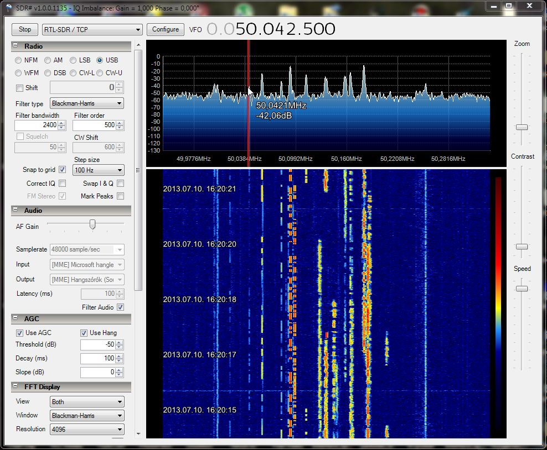Enable the Mark Peaks checkbox
The height and width of the screenshot is (450, 547).
pyautogui.click(x=120, y=196)
